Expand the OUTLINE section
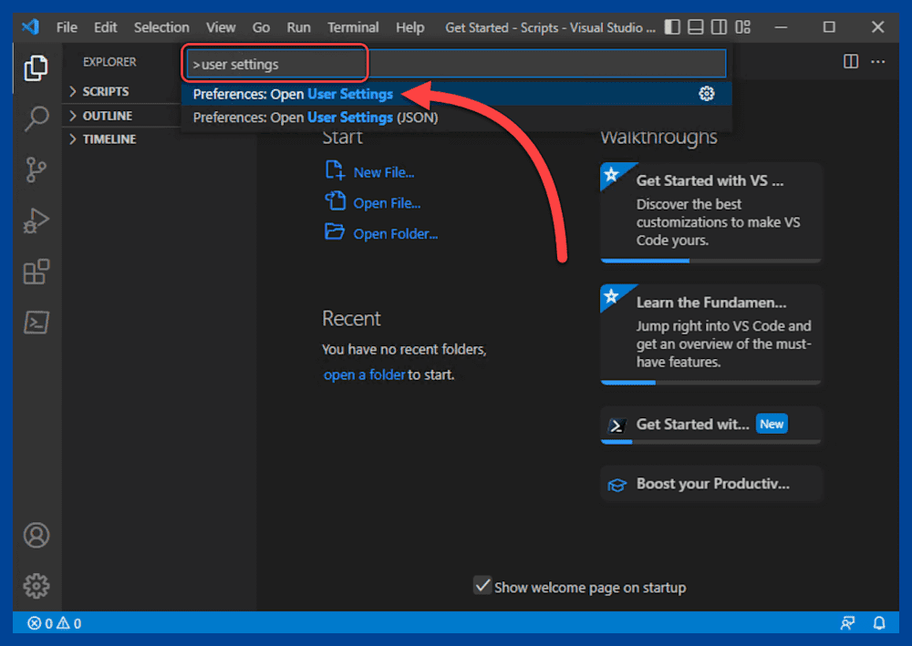The width and height of the screenshot is (912, 646). pyautogui.click(x=103, y=115)
